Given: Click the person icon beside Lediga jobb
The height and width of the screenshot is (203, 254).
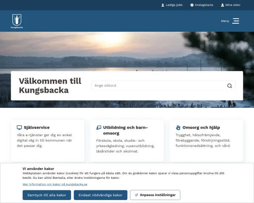Looking at the screenshot, I should point(163,5).
